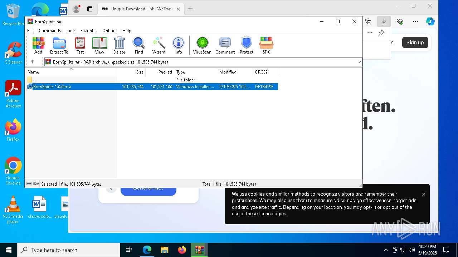Screen dimensions: 458x257
Task: Open Edge Settings and more menu
Action: [415, 21]
